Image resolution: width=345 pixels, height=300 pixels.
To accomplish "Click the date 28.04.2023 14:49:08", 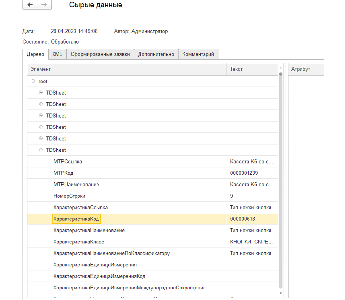I will 74,31.
